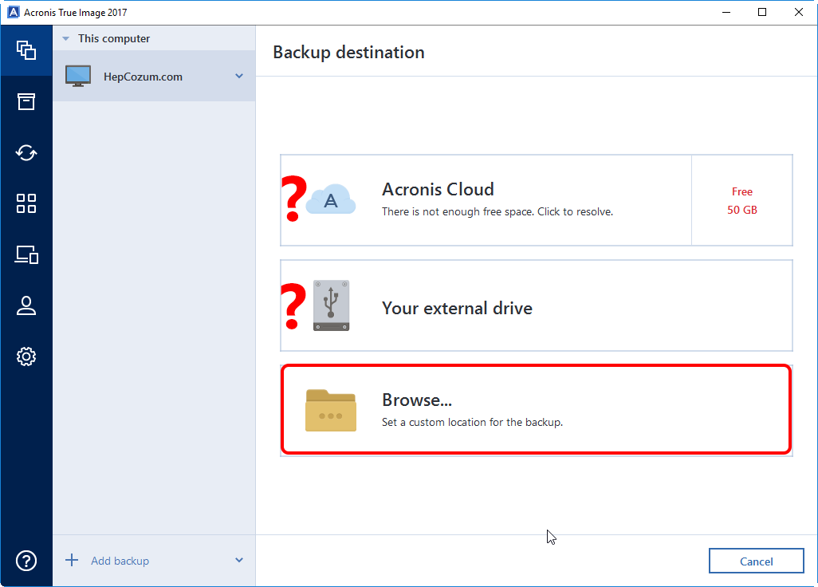Open the Add backup dropdown arrow

pyautogui.click(x=239, y=561)
